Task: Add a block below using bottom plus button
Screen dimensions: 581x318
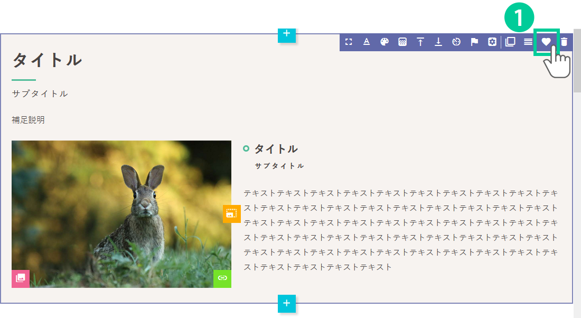Action: coord(287,303)
